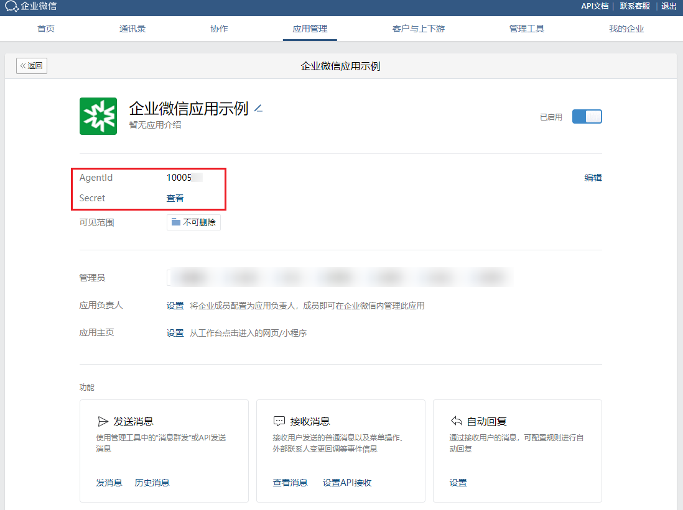
Task: Log out via 退出 link
Action: pyautogui.click(x=669, y=6)
